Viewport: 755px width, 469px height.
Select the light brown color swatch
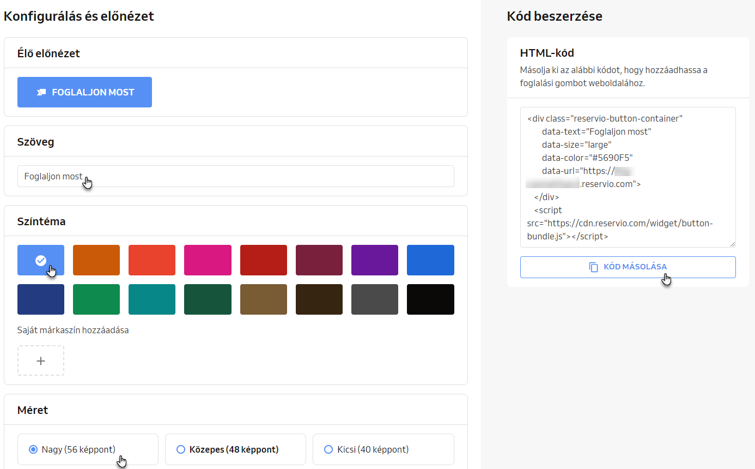[264, 299]
